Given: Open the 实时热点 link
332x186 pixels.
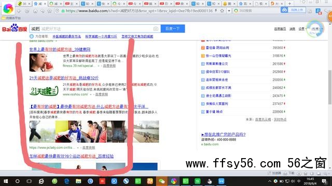Looking at the screenshot, I should 280,119.
